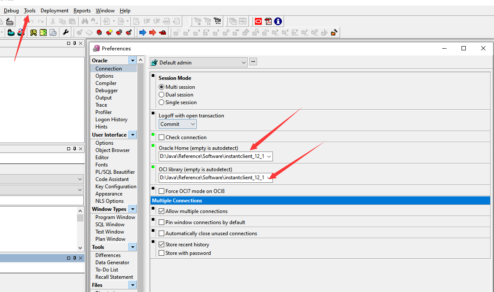This screenshot has height=292, width=494.
Task: Open PL/SQL Beautifier preference page
Action: (x=115, y=172)
